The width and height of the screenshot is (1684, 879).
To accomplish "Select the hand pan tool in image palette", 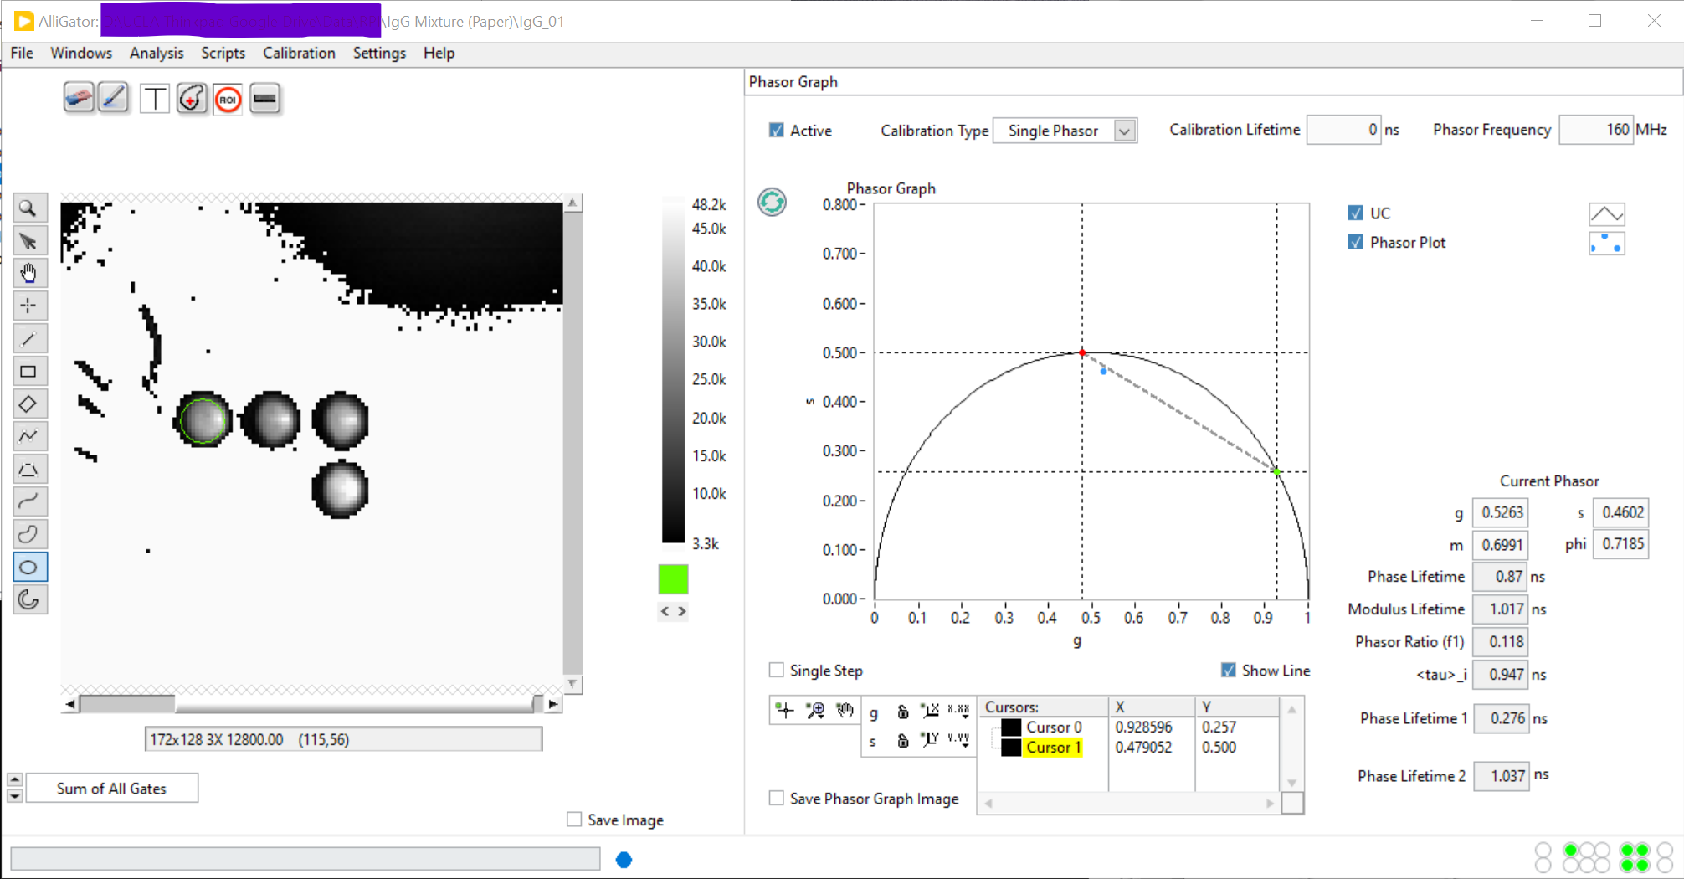I will coord(28,274).
